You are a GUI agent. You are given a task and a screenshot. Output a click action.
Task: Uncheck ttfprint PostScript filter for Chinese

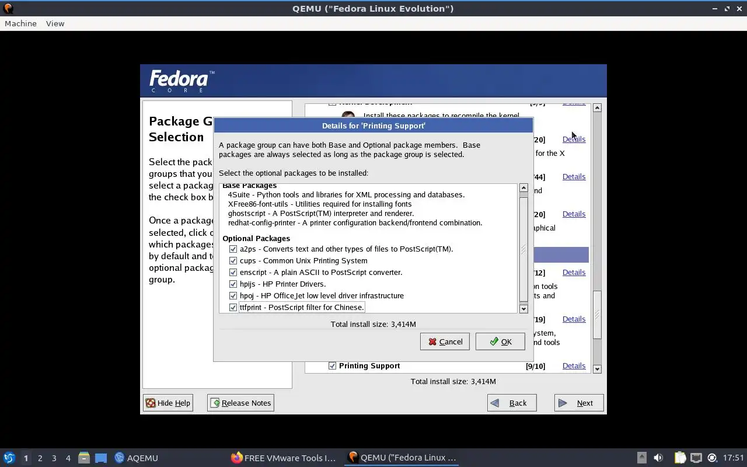click(233, 308)
